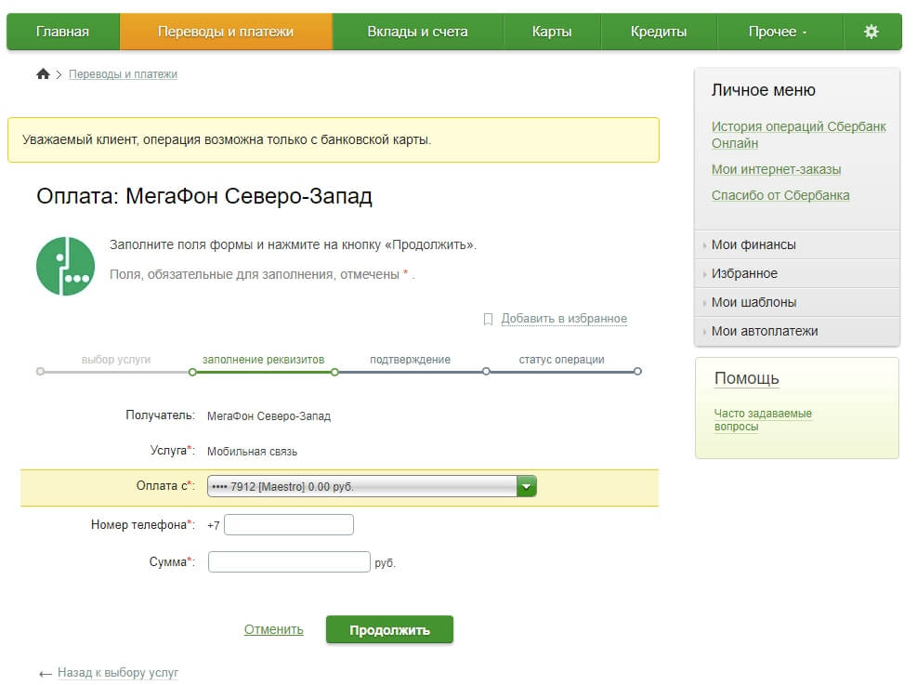
Task: Click the home icon in breadcrumb
Action: click(43, 74)
